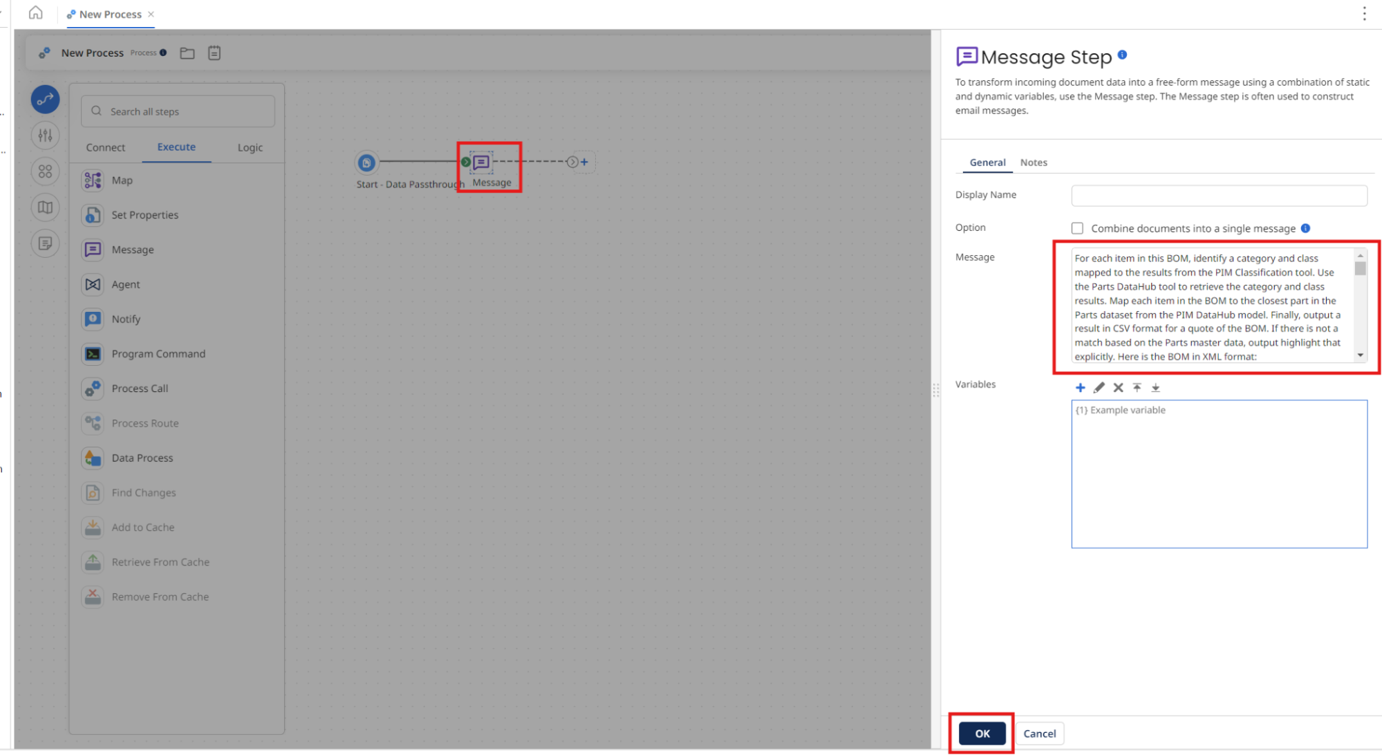This screenshot has height=755, width=1382.
Task: Click the move variable down icon
Action: pyautogui.click(x=1155, y=388)
